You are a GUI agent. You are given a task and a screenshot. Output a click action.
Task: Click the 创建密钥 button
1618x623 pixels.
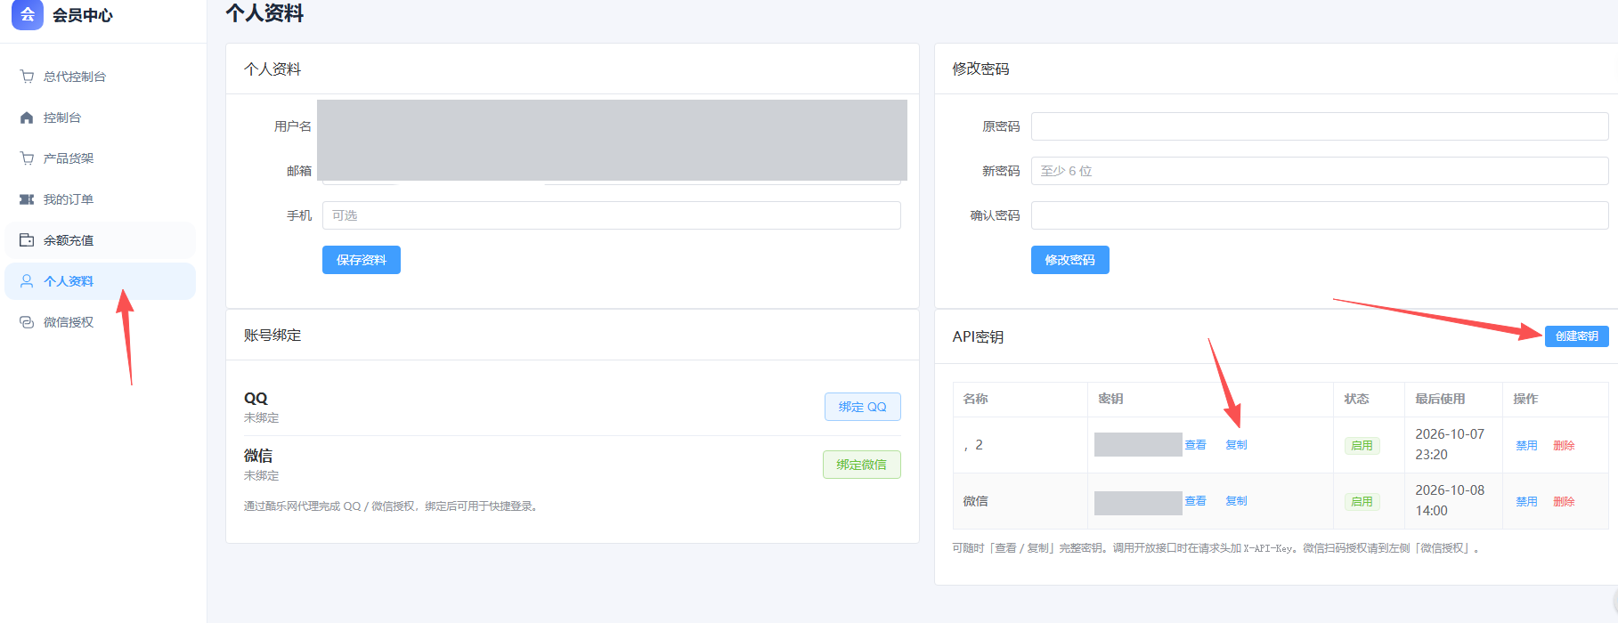point(1576,336)
